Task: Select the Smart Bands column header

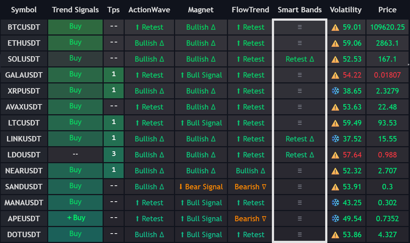Action: pyautogui.click(x=300, y=10)
